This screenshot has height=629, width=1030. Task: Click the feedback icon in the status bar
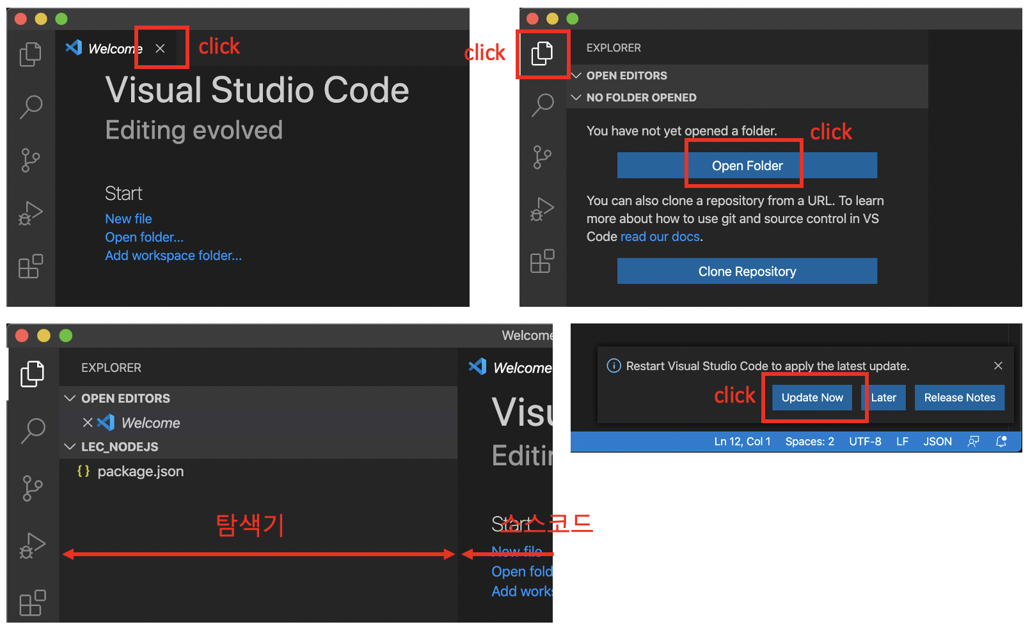point(973,441)
